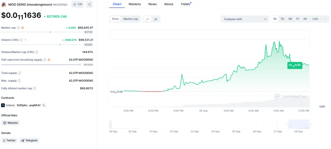The image size is (331, 149).
Task: Click the Volume rank #2582 badge
Action: click(89, 45)
